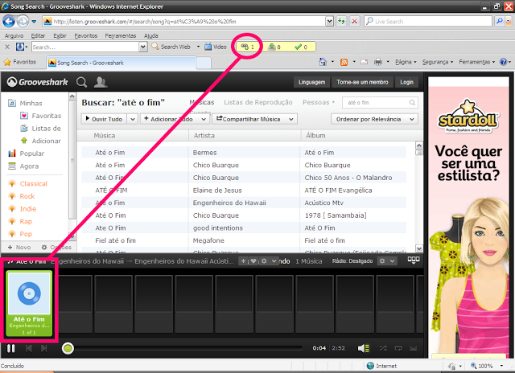
Task: Click Fiel até o fim song title
Action: pos(115,240)
